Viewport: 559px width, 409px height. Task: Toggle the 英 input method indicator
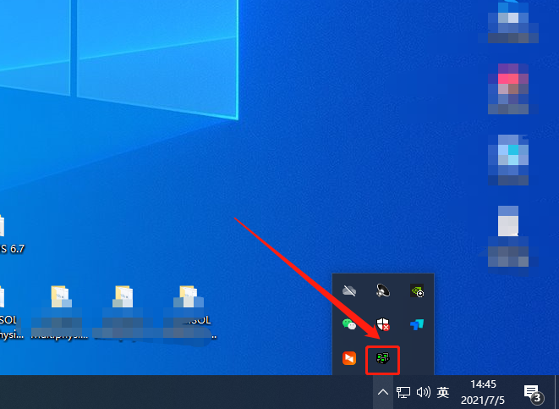(x=443, y=392)
